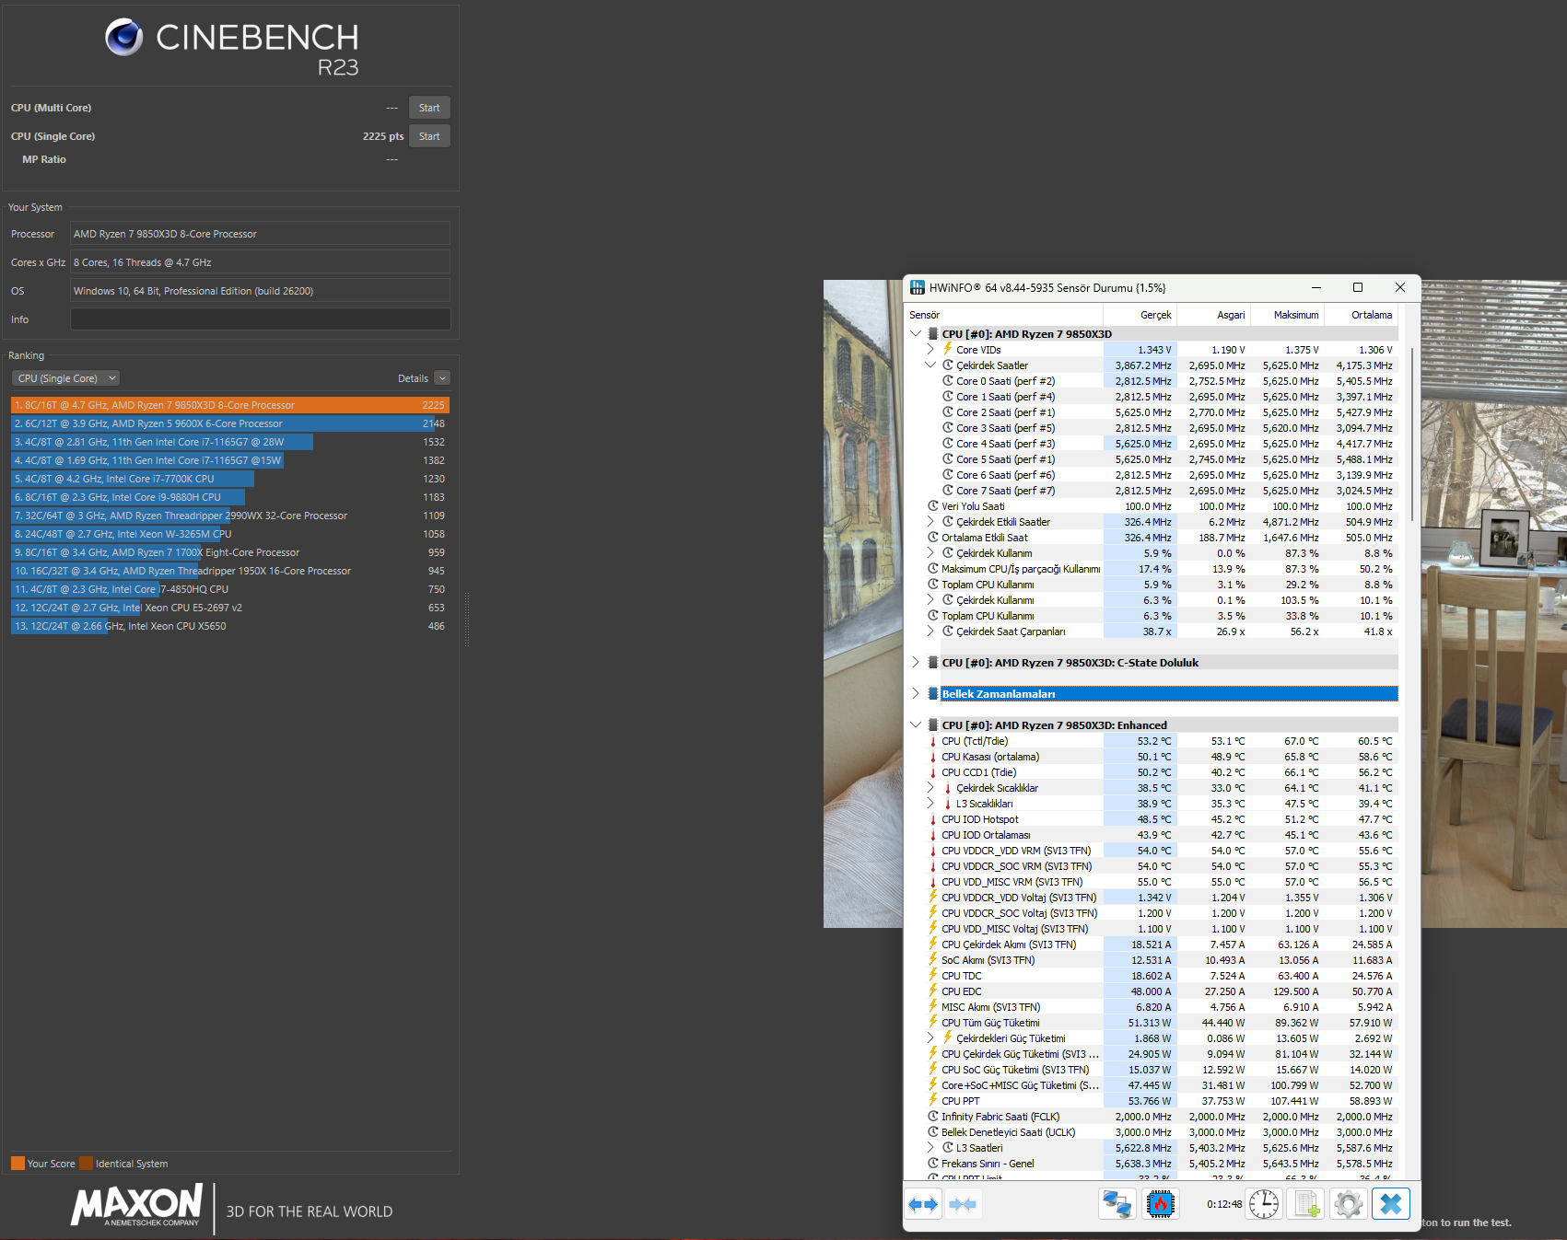1567x1240 pixels.
Task: Click the Cinebench sphere logo
Action: [124, 38]
